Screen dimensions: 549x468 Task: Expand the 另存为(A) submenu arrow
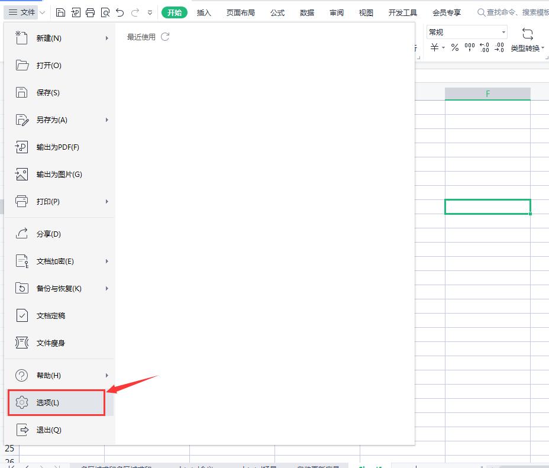[107, 120]
